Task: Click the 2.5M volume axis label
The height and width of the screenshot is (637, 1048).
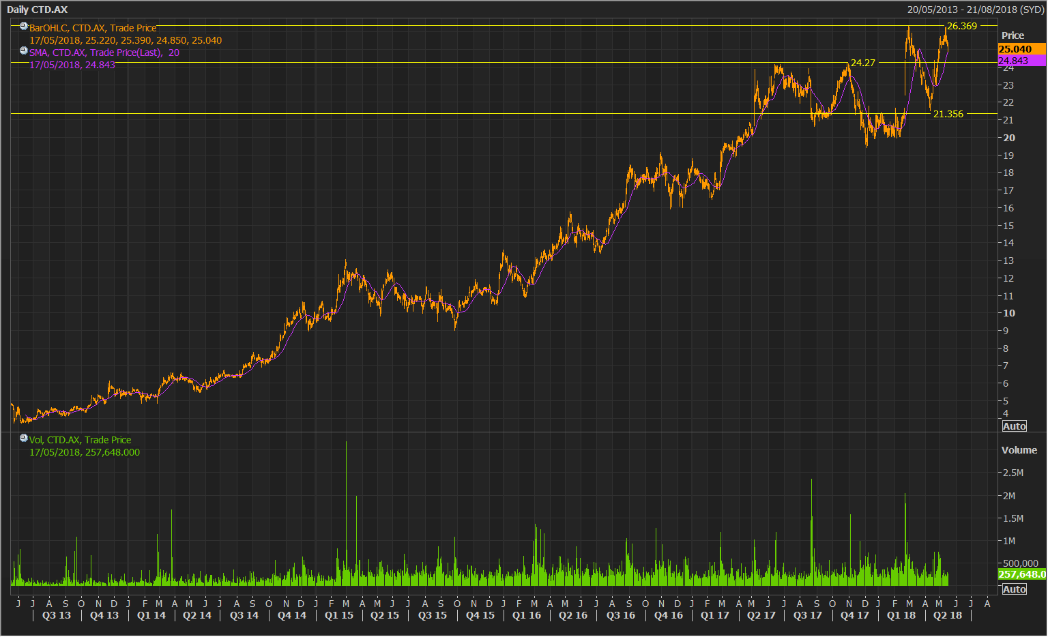Action: click(x=1013, y=473)
